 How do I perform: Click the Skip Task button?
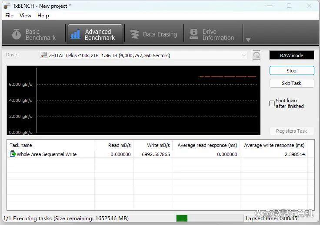tap(292, 83)
